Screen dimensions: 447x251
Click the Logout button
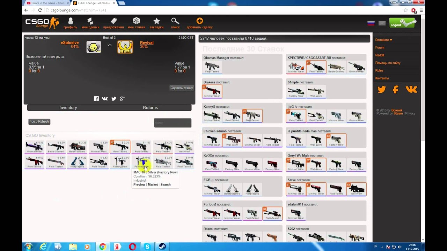pos(403,23)
